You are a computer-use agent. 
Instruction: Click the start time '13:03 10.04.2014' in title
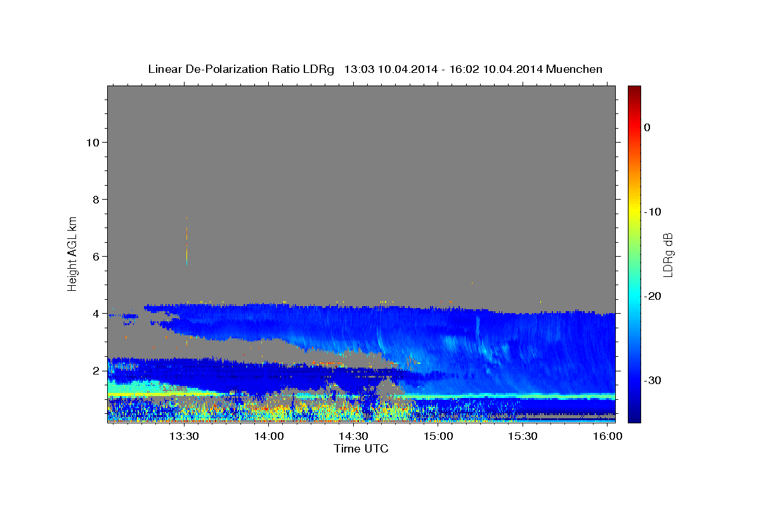tap(390, 69)
